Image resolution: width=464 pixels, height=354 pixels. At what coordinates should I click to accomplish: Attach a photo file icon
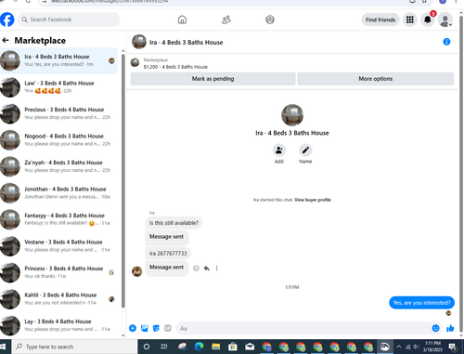point(145,328)
